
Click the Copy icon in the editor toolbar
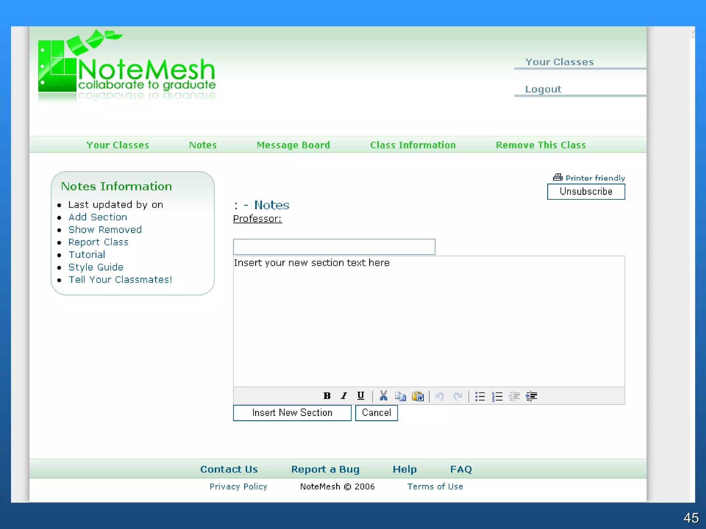400,396
